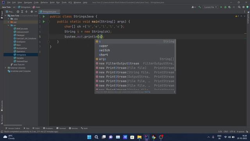Viewport: 250px width, 141px height.
Task: Start the Debug bug icon in toolbar
Action: (x=225, y=7)
